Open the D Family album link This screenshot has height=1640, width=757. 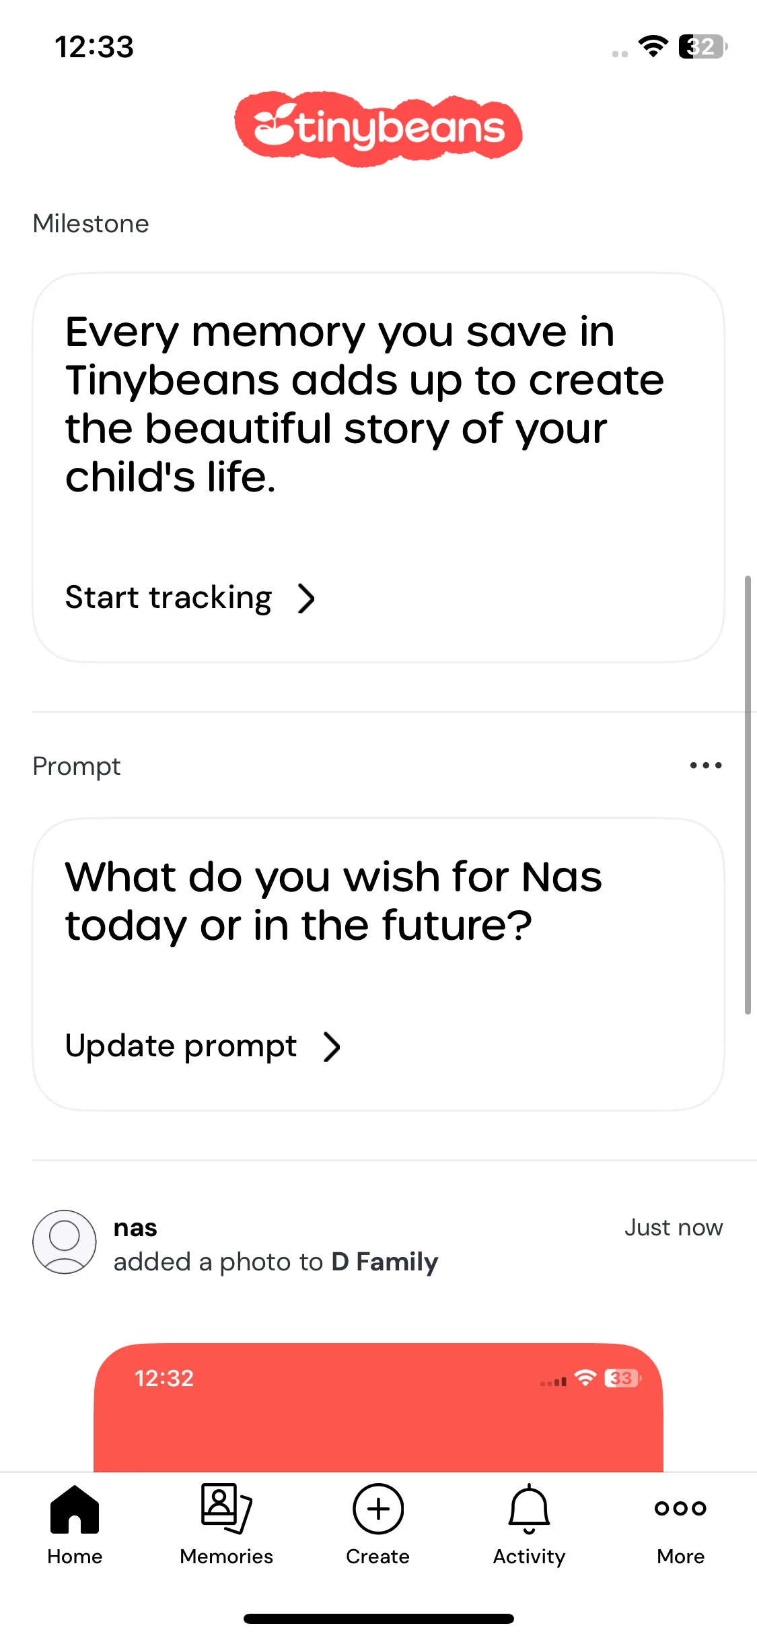pos(385,1262)
